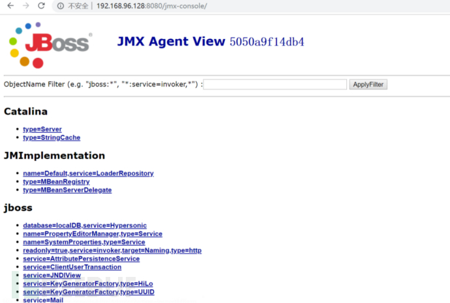Open service=KeyGeneratorFactory,type=HiLo link
Screen dimensions: 450x303
[x=88, y=284]
